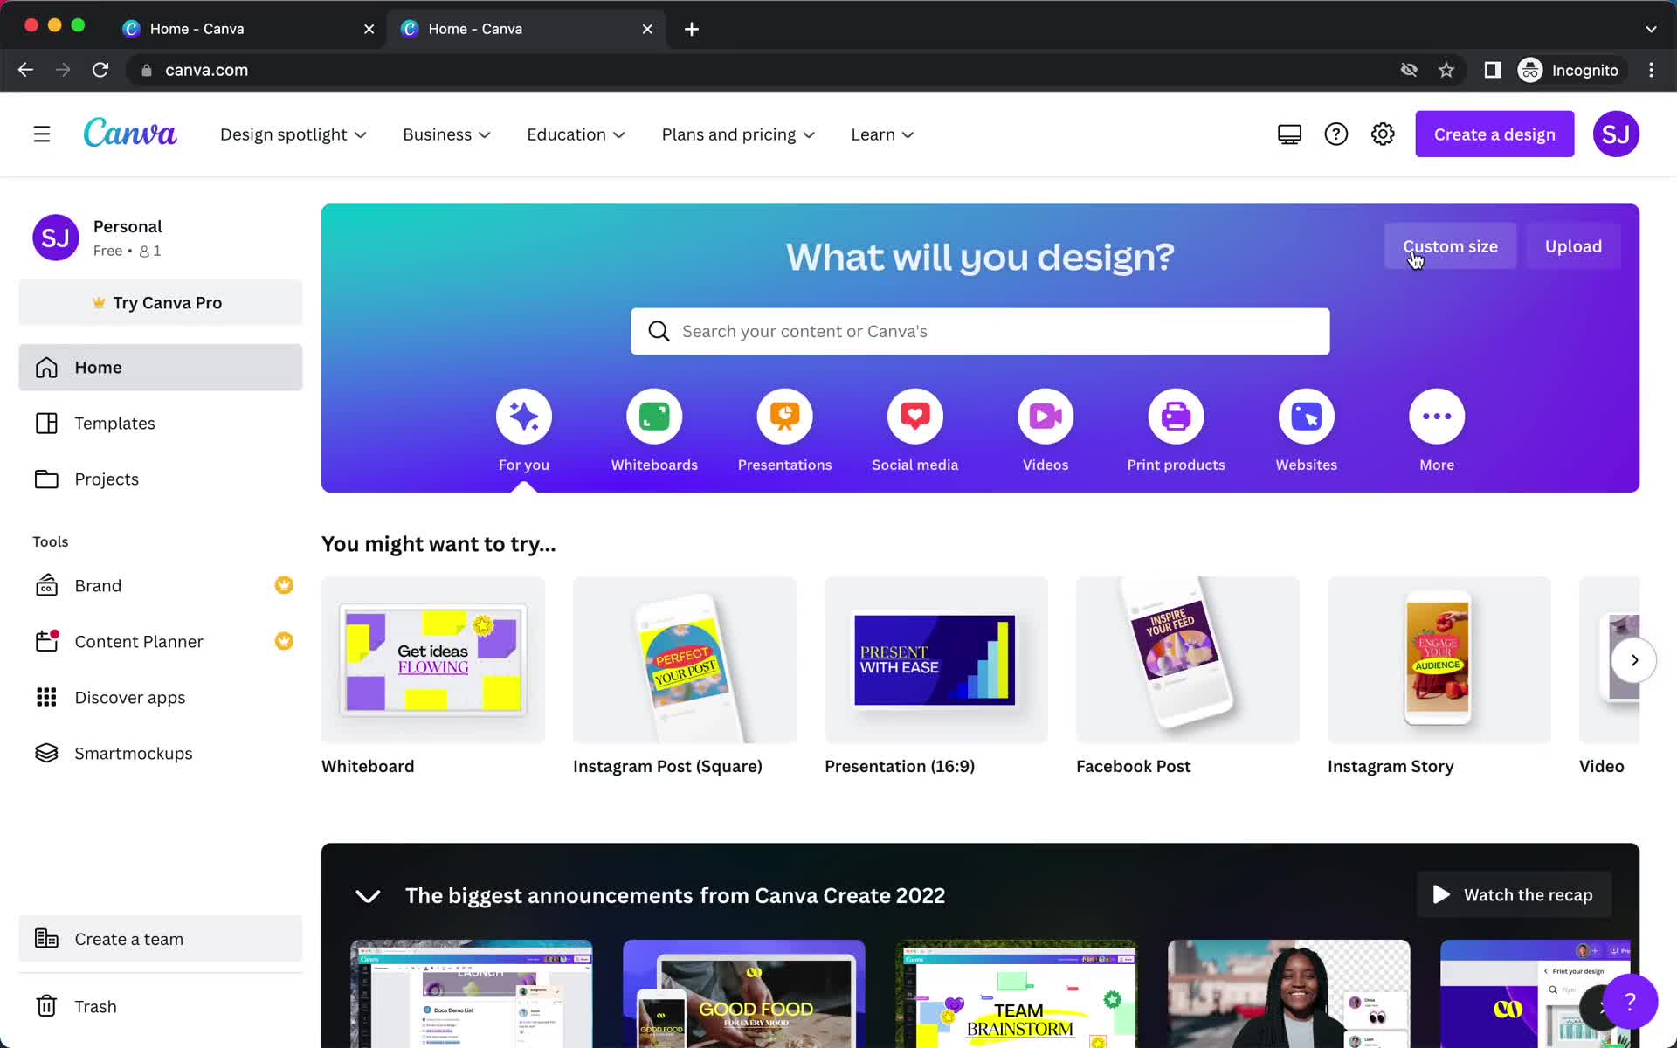Open Smartmockups in the sidebar

point(161,754)
